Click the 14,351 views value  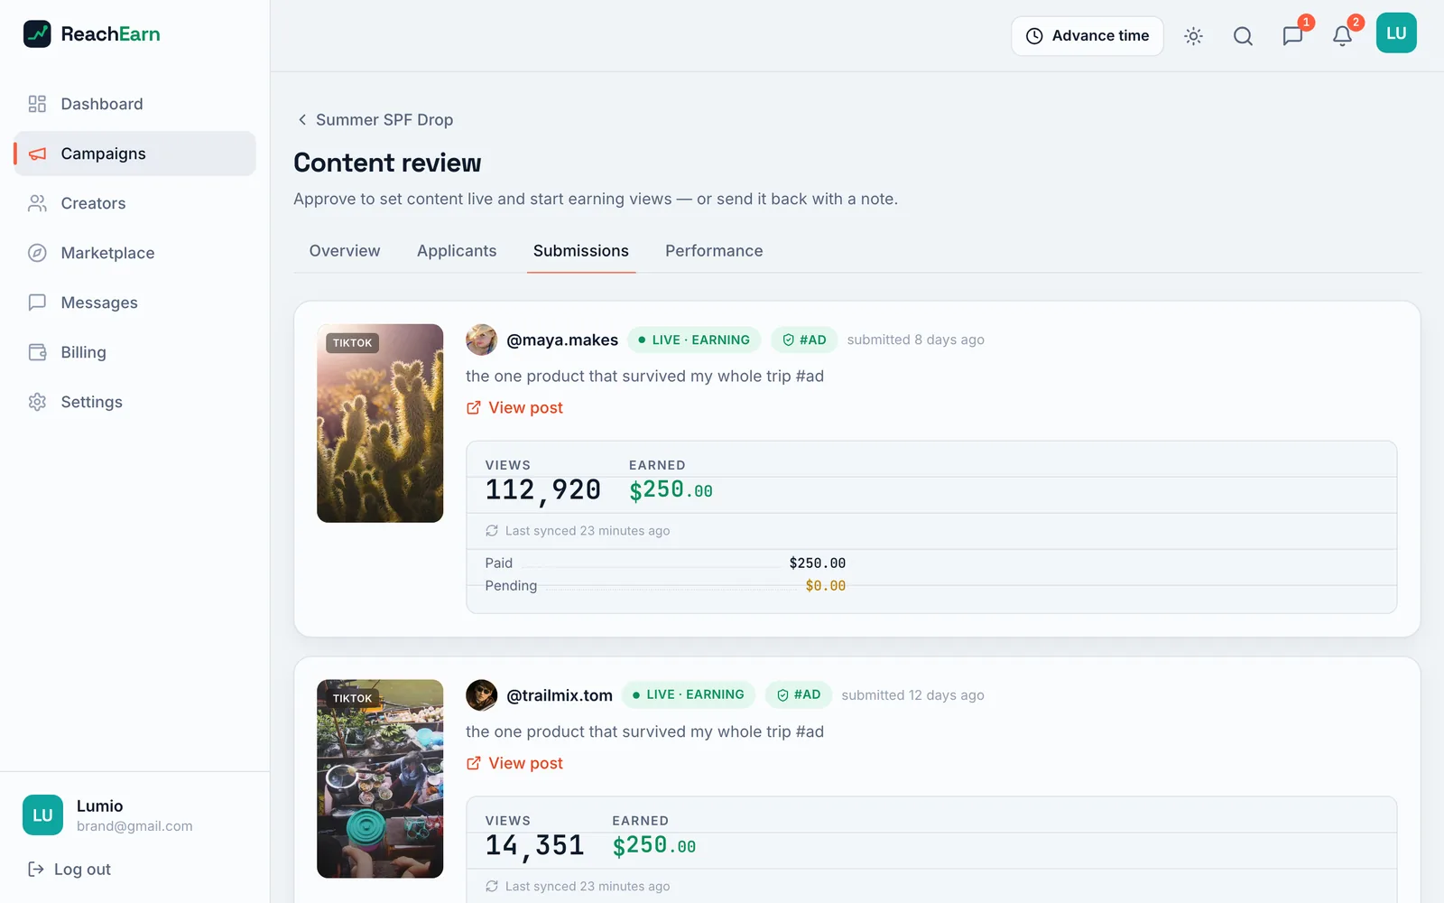pos(535,846)
